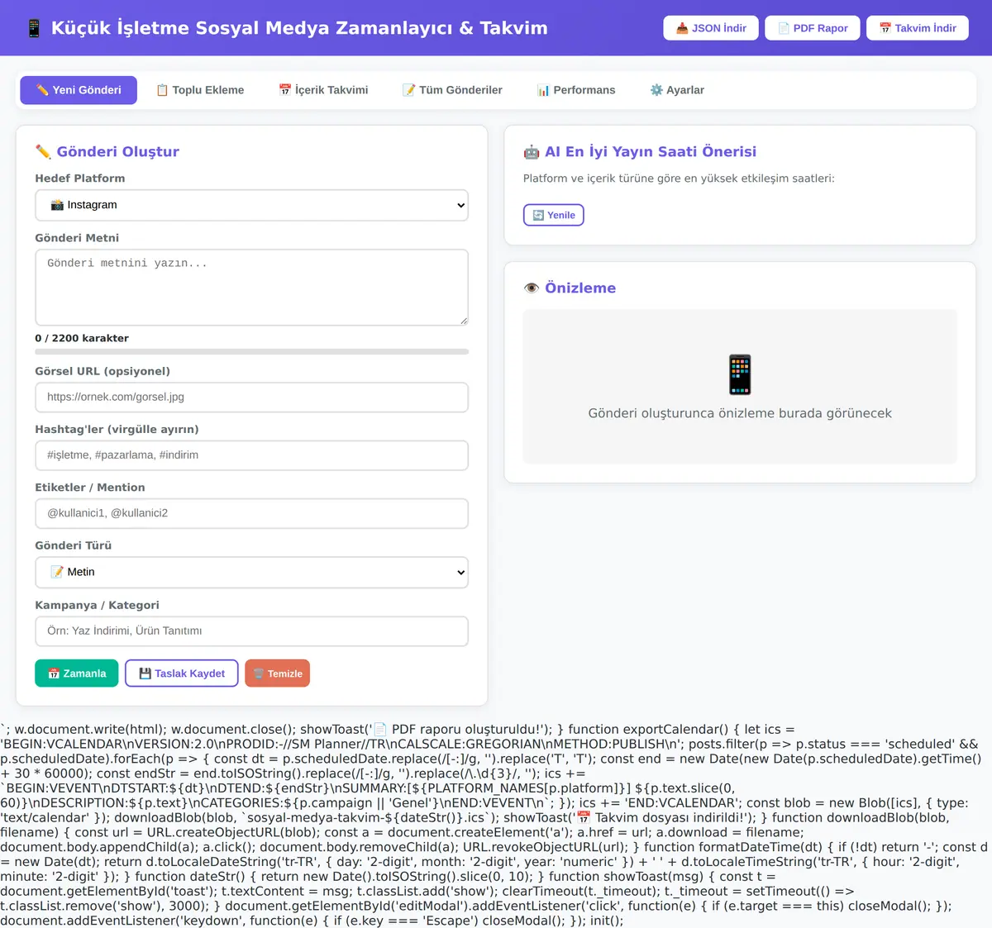This screenshot has height=928, width=992.
Task: Click the resize grip of the Gönderi Metni textarea
Action: [464, 321]
